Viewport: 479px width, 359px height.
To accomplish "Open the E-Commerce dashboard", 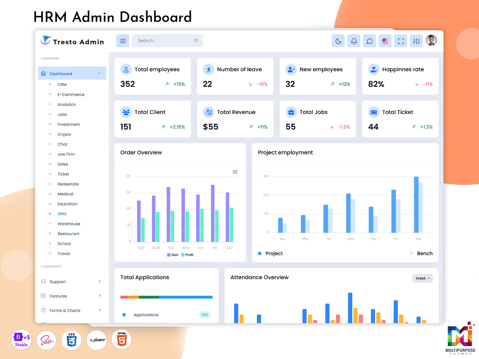I will coord(71,95).
